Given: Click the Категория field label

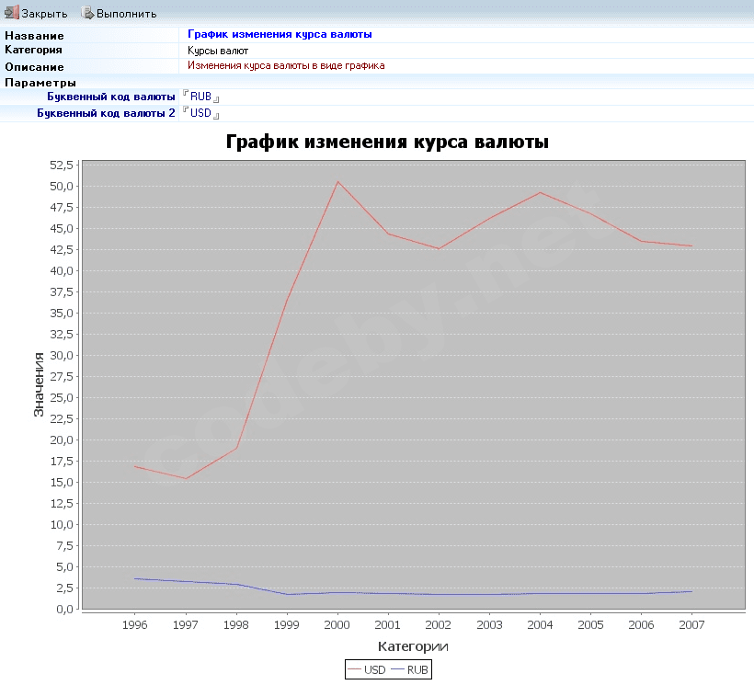Looking at the screenshot, I should pyautogui.click(x=33, y=50).
